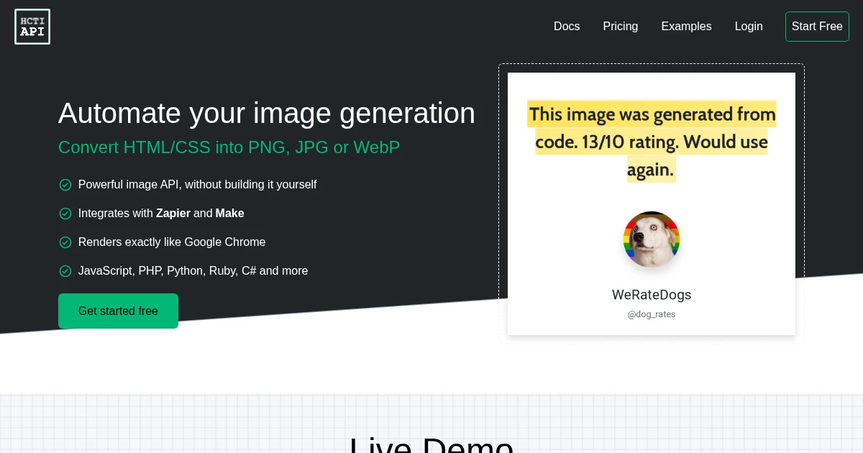Click the checkmark icon beside Integrates with Zapier

click(65, 214)
